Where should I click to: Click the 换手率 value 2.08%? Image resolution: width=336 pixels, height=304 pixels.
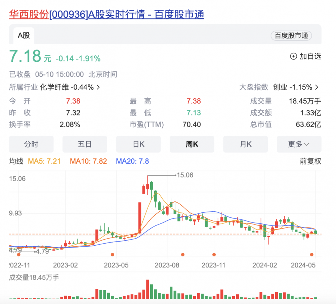pyautogui.click(x=70, y=124)
